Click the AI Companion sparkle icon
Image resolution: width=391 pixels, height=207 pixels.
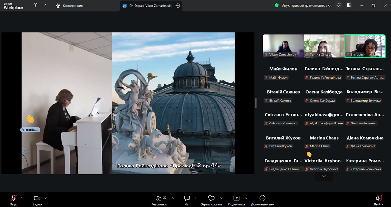click(x=337, y=5)
